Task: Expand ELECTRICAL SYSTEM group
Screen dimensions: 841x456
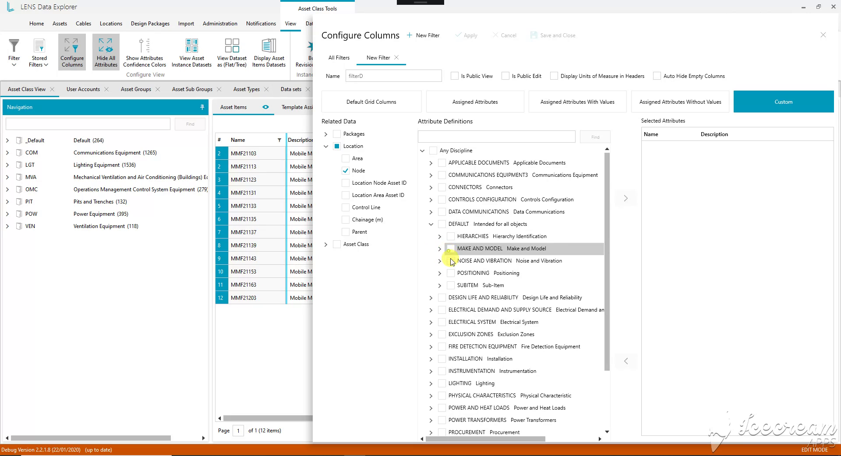Action: coord(431,322)
